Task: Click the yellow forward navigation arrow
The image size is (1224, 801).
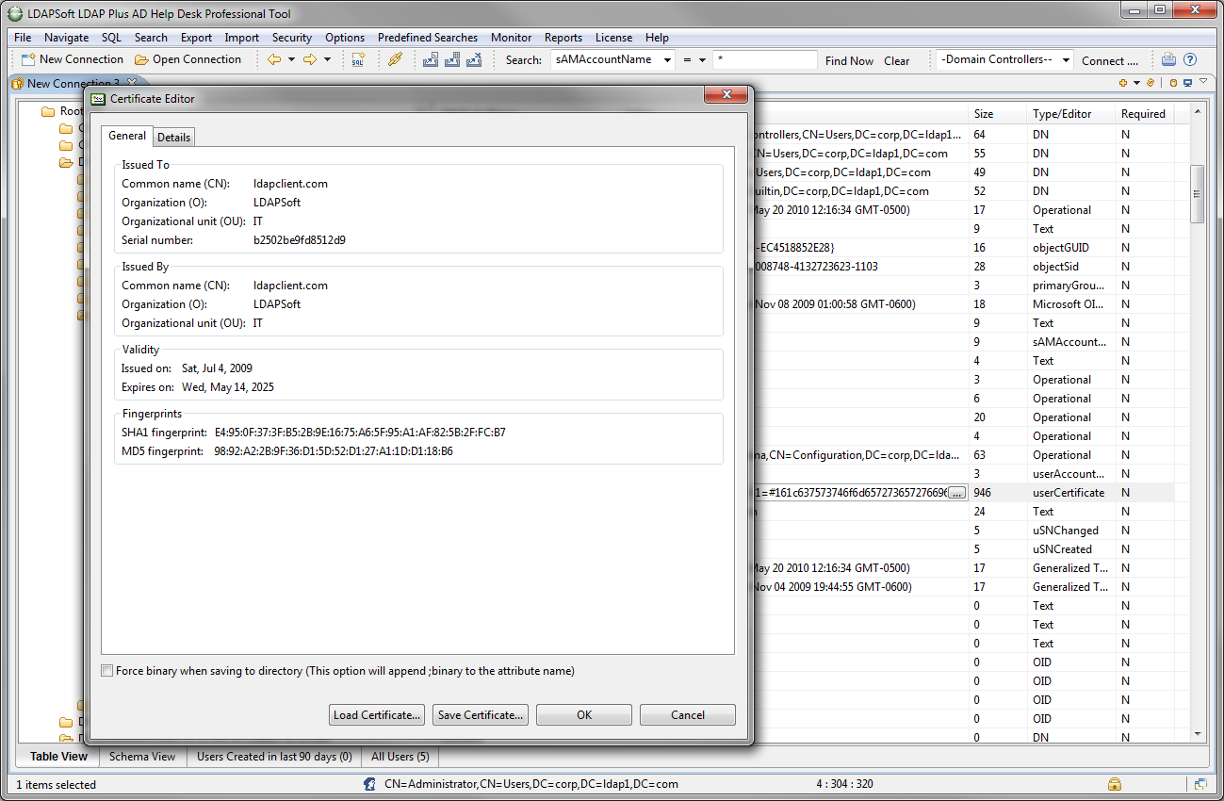Action: pos(309,59)
